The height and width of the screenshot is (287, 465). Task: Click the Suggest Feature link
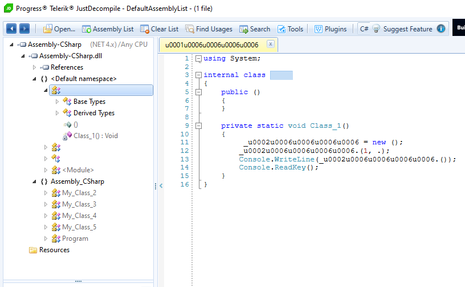(x=407, y=29)
